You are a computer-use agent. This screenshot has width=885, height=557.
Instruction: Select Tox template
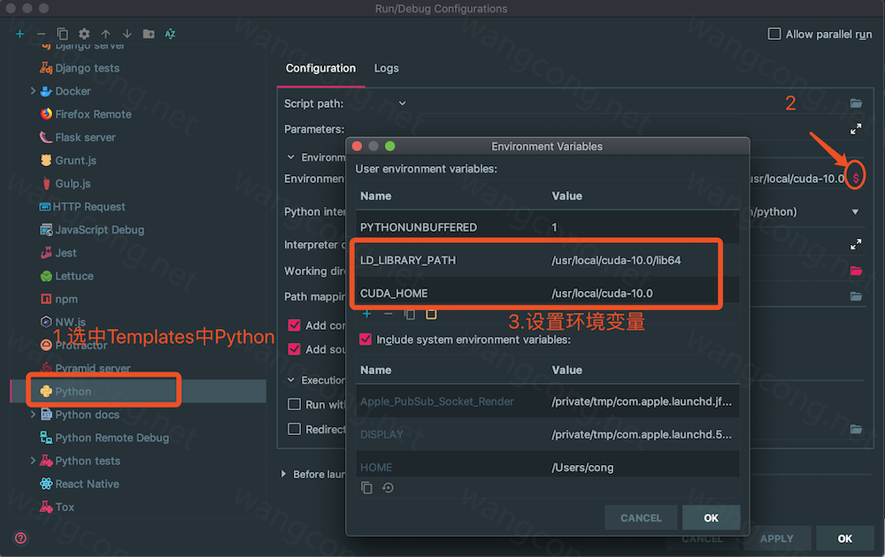click(57, 507)
